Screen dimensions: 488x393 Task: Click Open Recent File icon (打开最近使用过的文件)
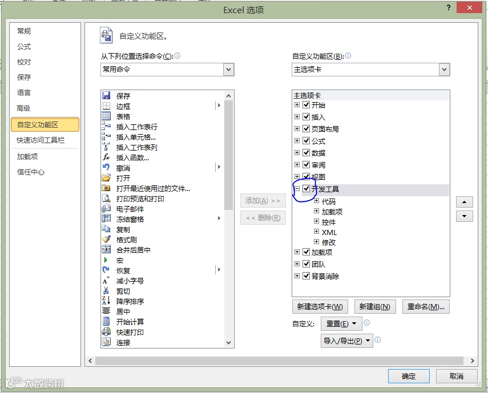click(106, 188)
